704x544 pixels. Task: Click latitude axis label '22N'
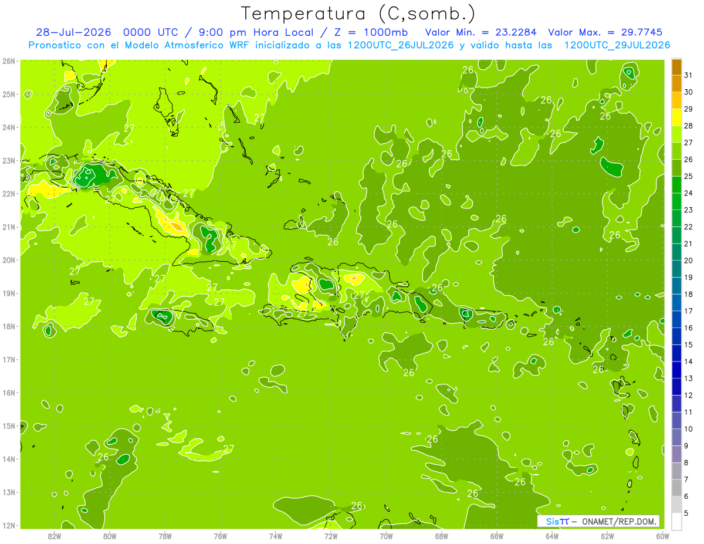(8, 194)
